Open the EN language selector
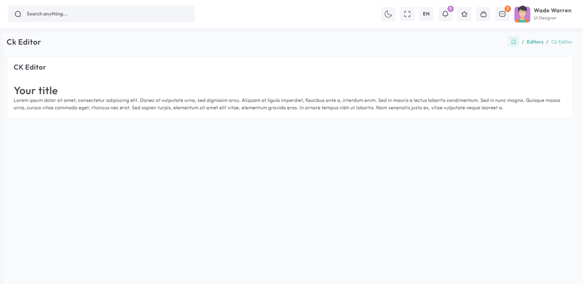Screen dimensions: 583x284 coord(426,14)
